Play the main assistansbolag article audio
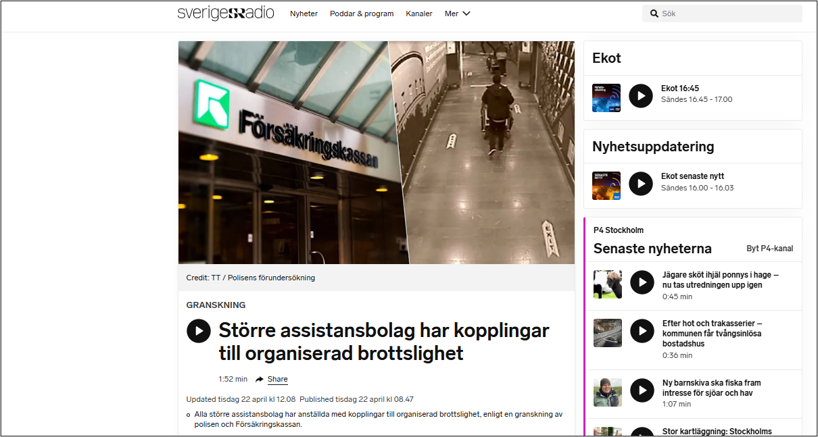 pyautogui.click(x=199, y=331)
